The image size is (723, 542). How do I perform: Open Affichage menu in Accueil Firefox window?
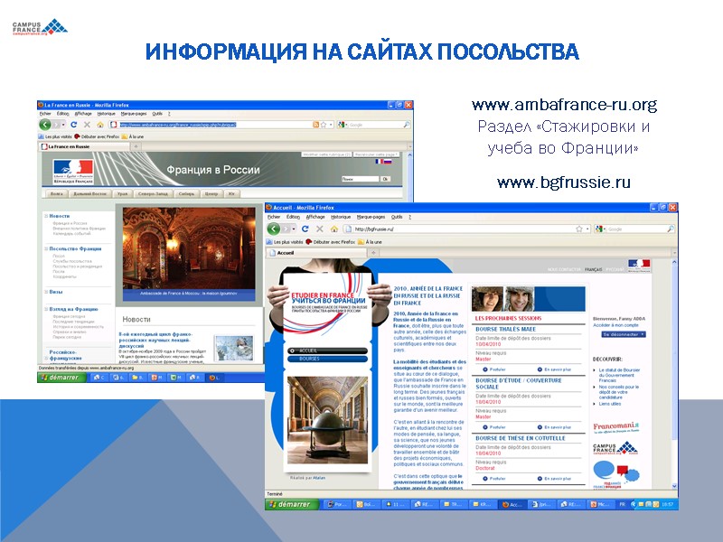point(315,217)
